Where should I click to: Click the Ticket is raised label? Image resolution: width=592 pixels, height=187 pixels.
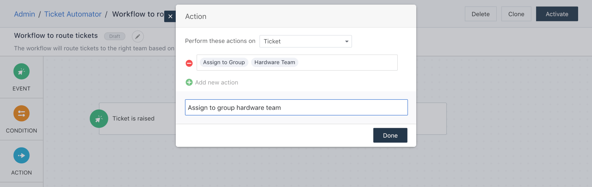(133, 119)
